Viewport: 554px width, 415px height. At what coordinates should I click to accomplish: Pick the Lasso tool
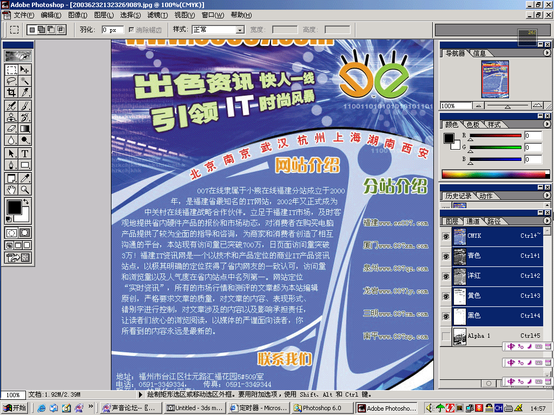click(x=12, y=81)
